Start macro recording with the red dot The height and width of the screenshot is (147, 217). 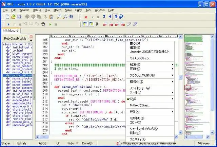point(86,17)
